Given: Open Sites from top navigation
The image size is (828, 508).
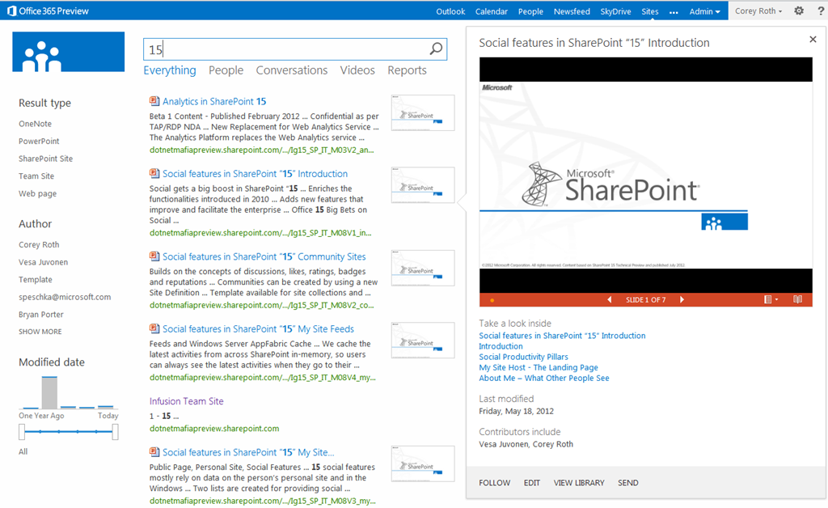Looking at the screenshot, I should tap(649, 11).
